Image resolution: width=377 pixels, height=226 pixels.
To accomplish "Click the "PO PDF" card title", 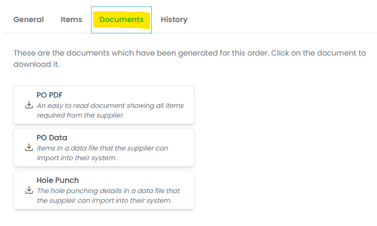I will pyautogui.click(x=50, y=95).
